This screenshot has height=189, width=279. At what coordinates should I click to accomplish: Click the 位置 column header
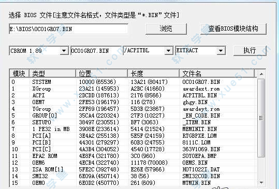(x=101, y=74)
